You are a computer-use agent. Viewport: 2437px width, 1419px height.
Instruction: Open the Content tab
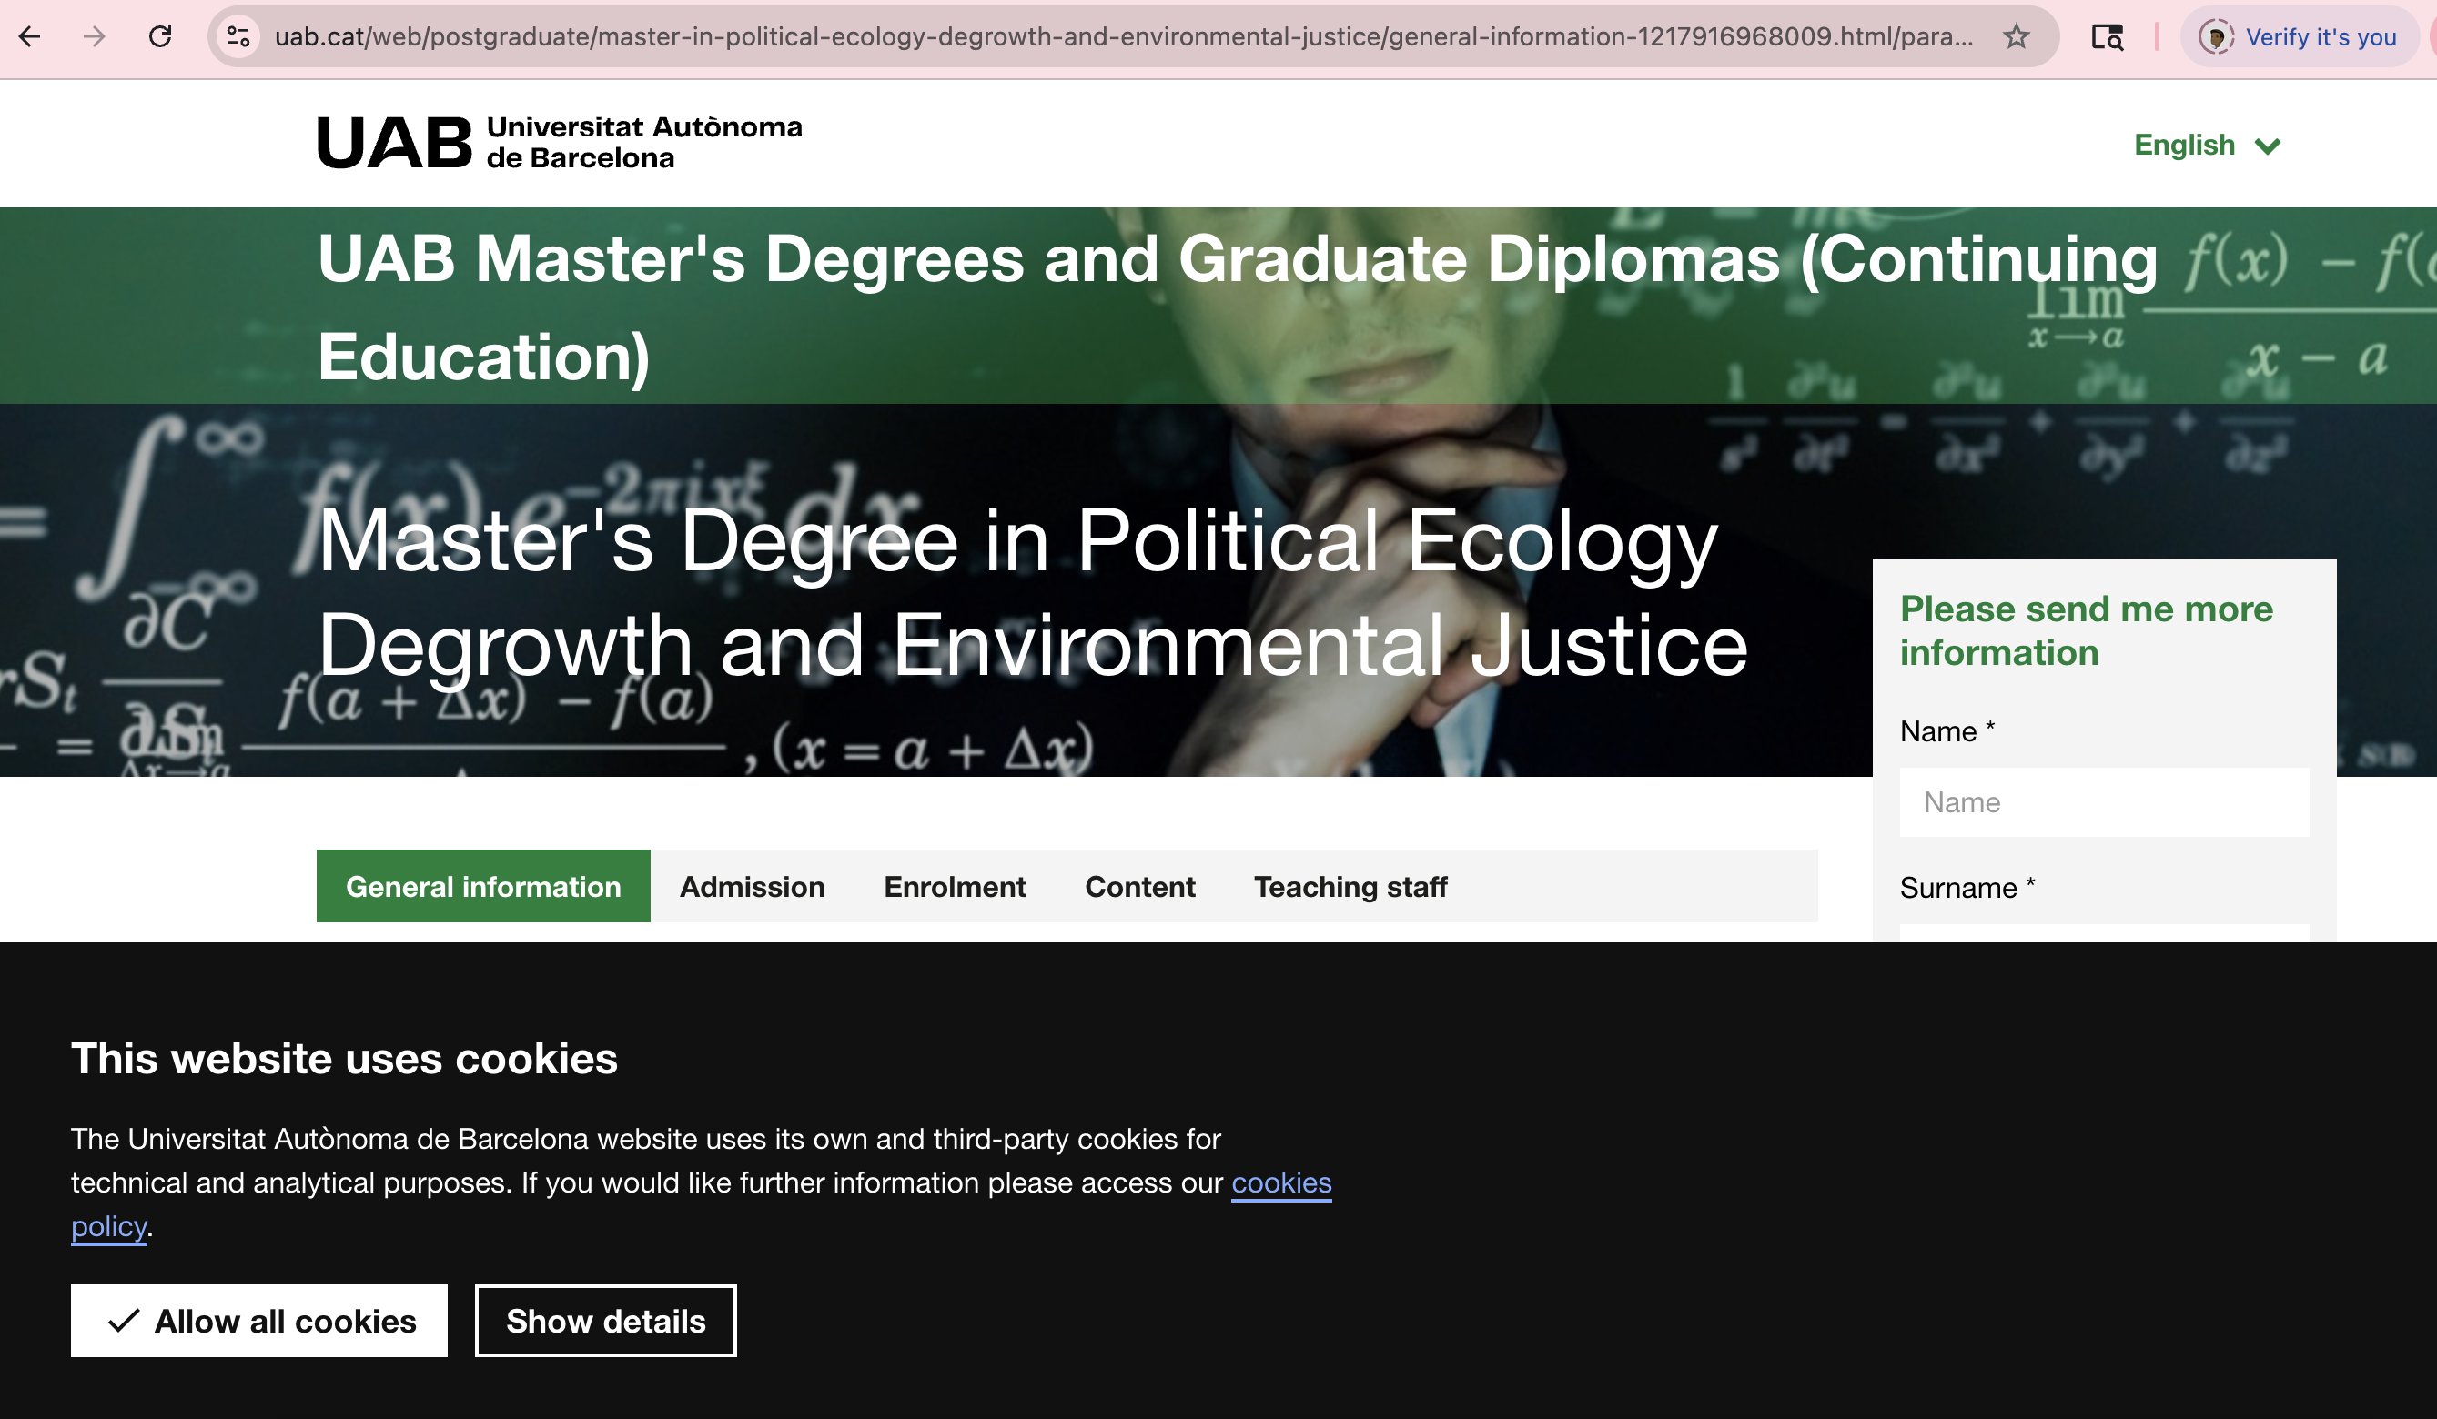tap(1140, 885)
